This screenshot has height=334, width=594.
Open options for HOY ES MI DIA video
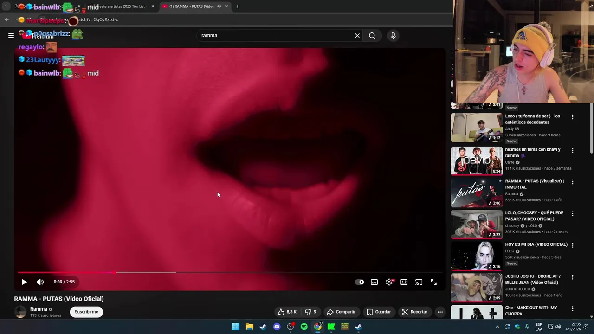pyautogui.click(x=573, y=245)
